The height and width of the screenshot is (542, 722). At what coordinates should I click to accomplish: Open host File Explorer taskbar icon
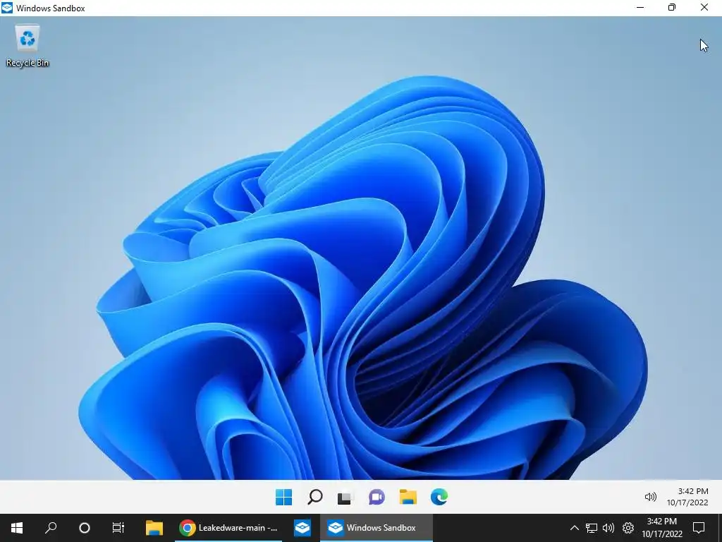[x=154, y=528]
